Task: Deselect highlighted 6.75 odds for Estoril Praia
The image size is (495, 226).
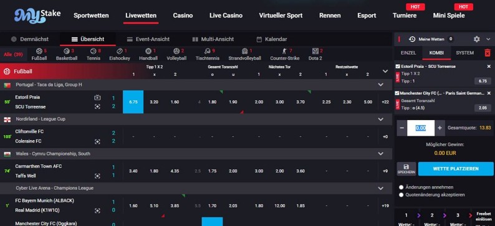Action: click(133, 102)
